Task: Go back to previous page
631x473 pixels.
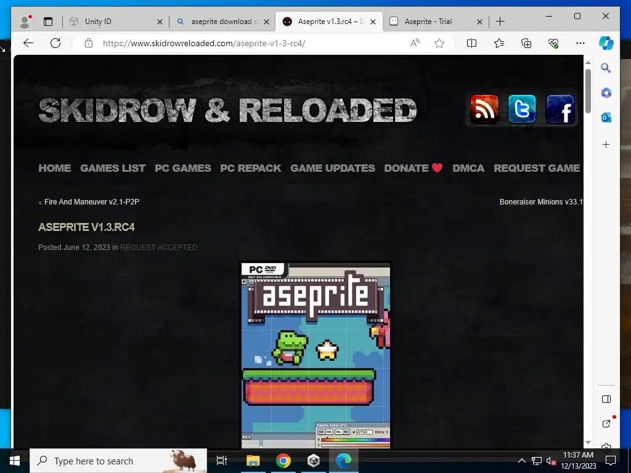Action: pyautogui.click(x=28, y=43)
